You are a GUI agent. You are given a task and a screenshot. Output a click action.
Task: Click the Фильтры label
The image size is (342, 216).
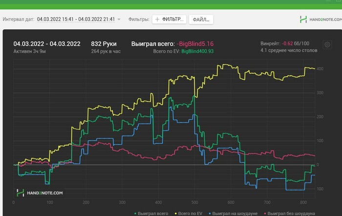tap(139, 19)
